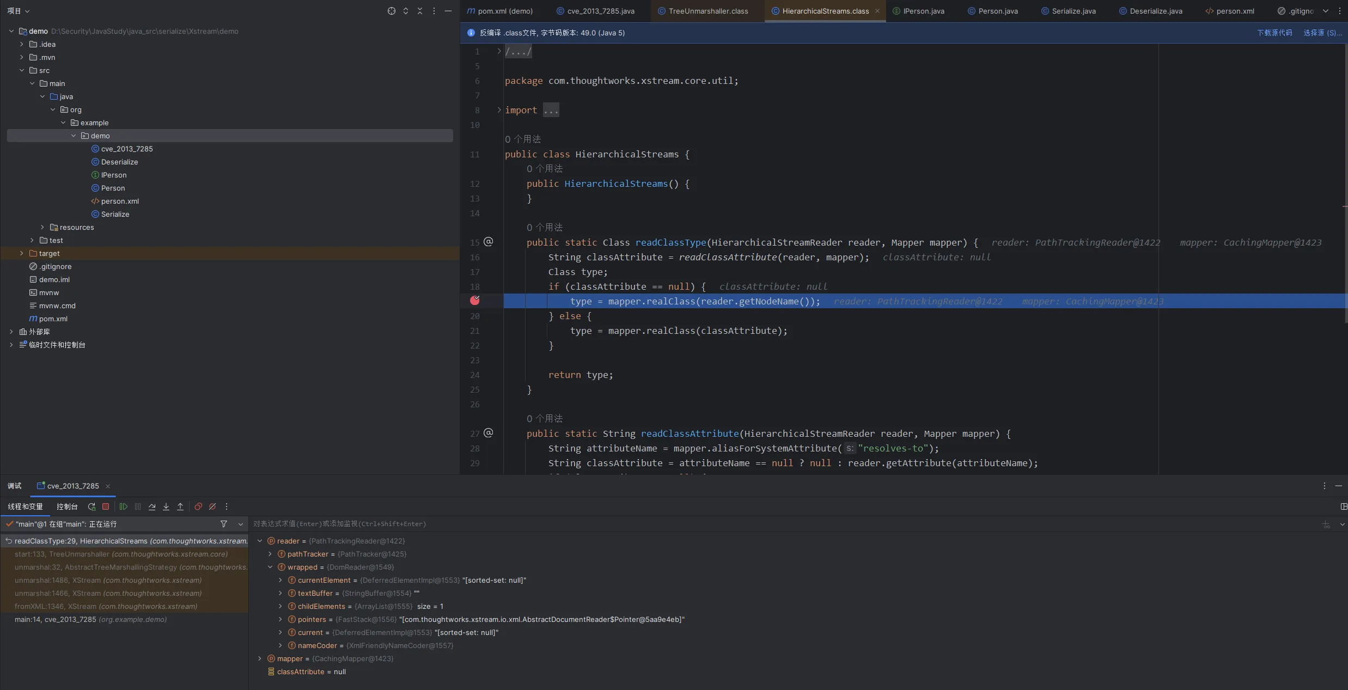Screen dimensions: 1348x690
Task: Click 下载源代码 download sources link
Action: 1274,33
